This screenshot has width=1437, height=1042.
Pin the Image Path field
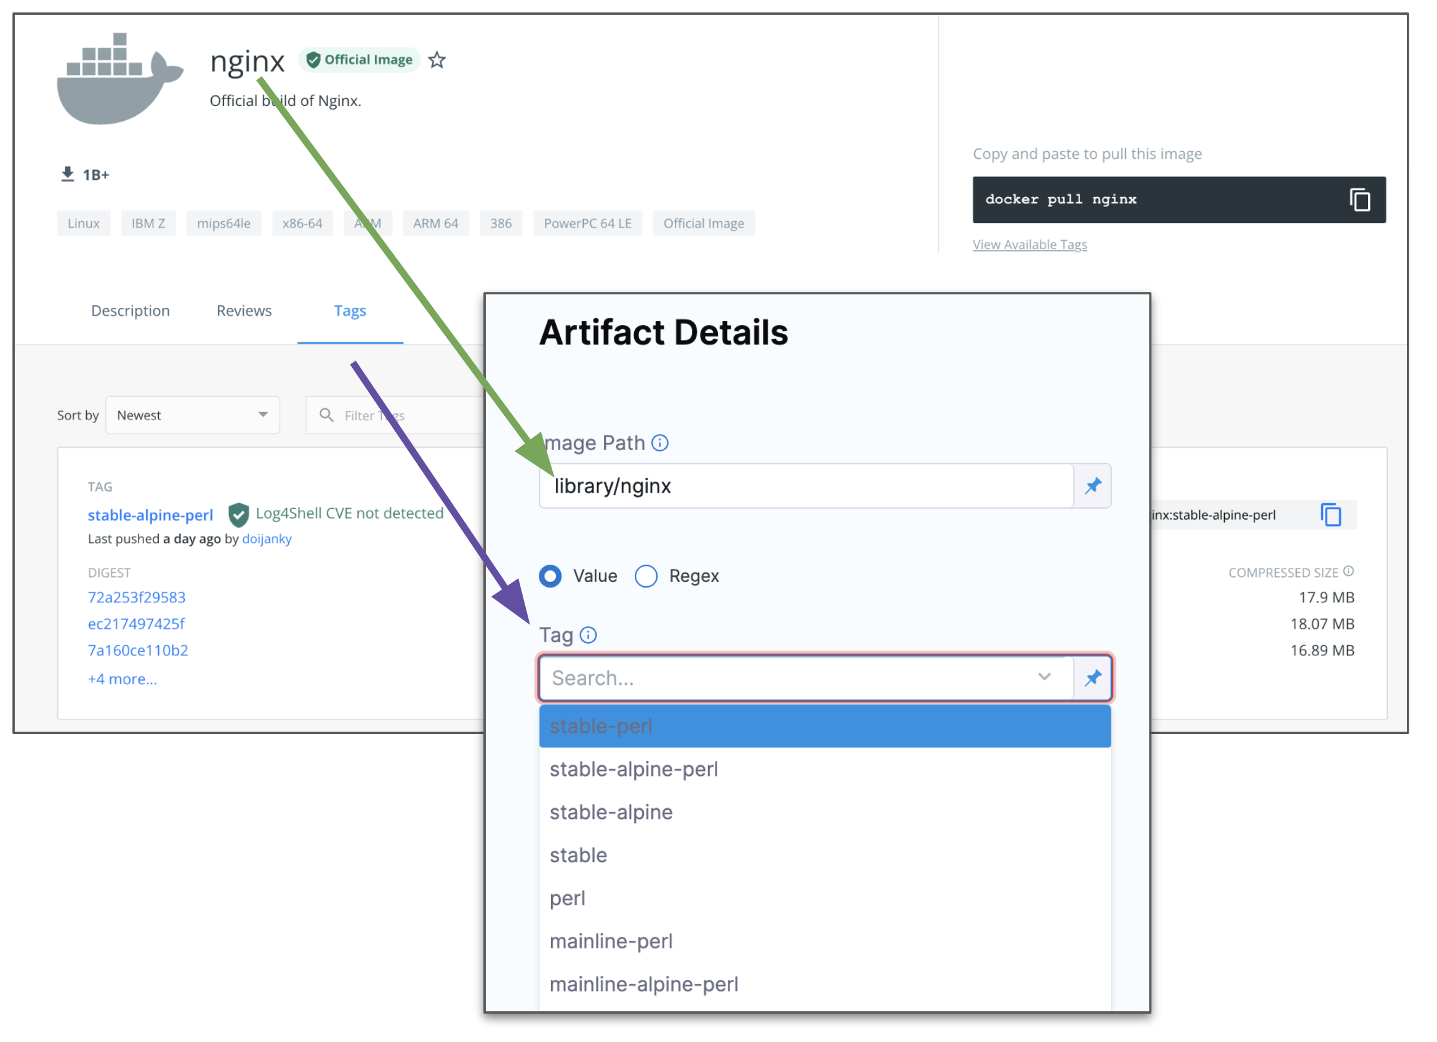[x=1093, y=486]
